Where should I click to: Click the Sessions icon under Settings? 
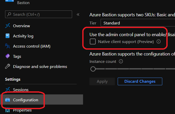tap(8, 90)
